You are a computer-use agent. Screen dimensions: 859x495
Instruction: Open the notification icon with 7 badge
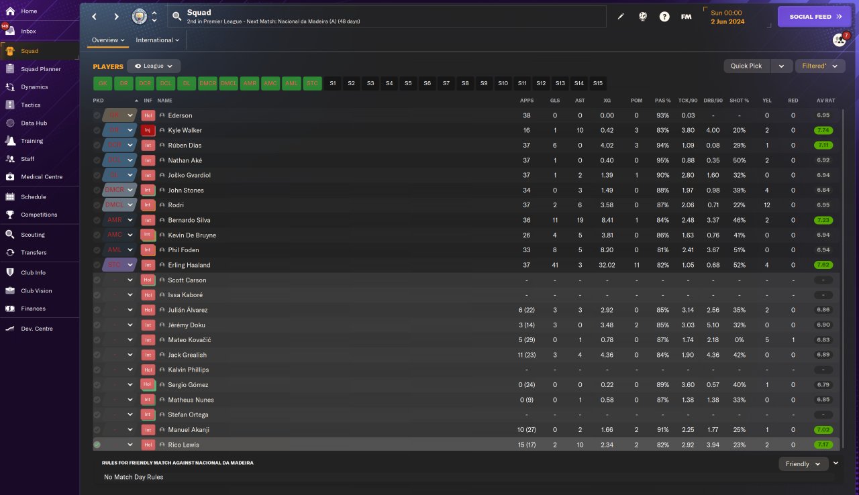(x=840, y=39)
